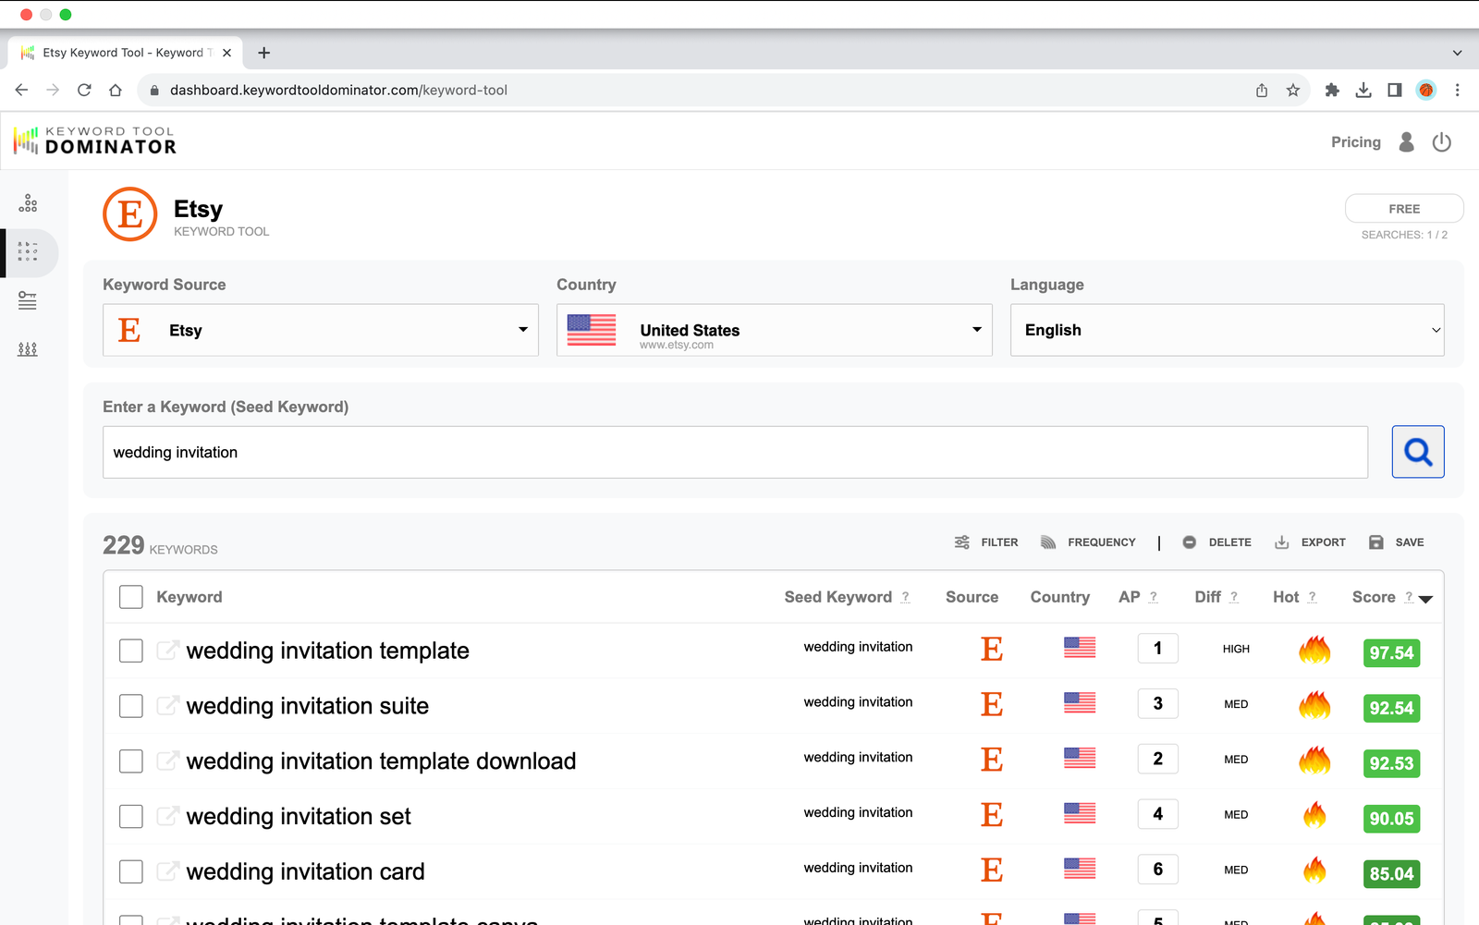Click the wedding invitation template keyword
The width and height of the screenshot is (1479, 925).
[x=328, y=651]
